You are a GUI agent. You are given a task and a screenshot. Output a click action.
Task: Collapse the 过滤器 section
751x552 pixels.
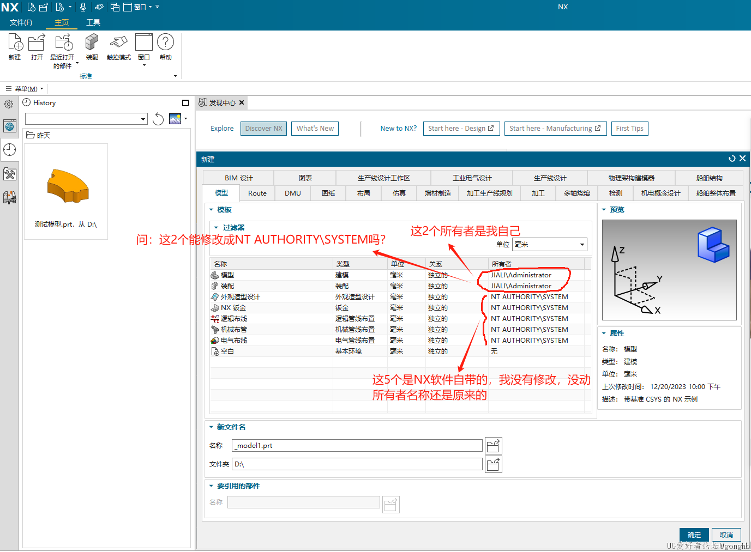(x=216, y=228)
